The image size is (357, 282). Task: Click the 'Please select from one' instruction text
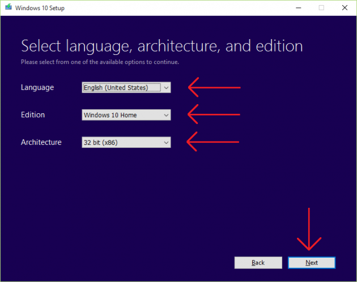point(100,62)
